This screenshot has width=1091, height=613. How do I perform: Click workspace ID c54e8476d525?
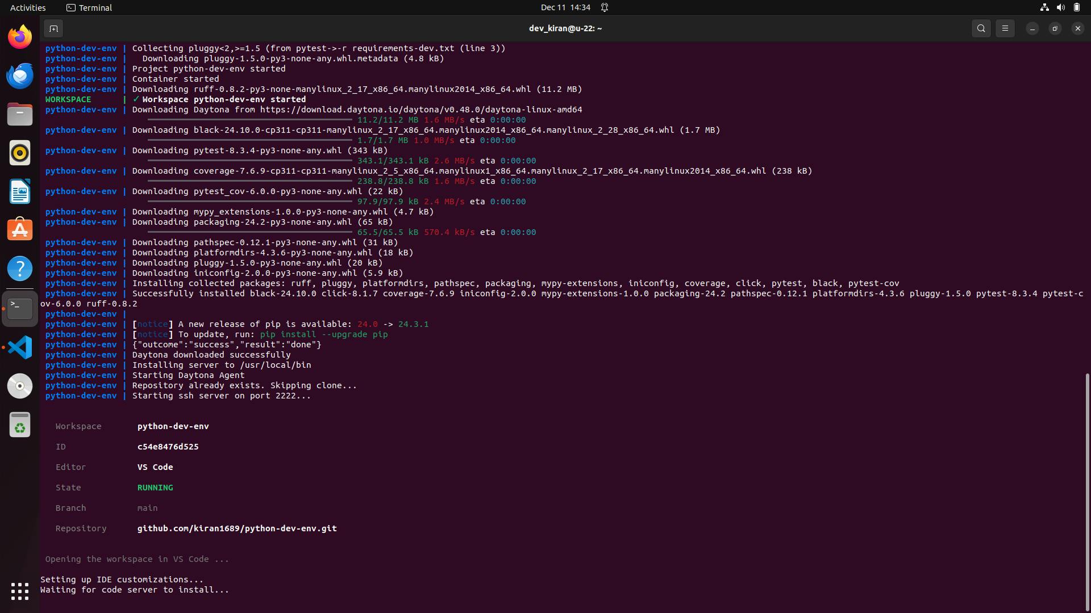click(168, 447)
